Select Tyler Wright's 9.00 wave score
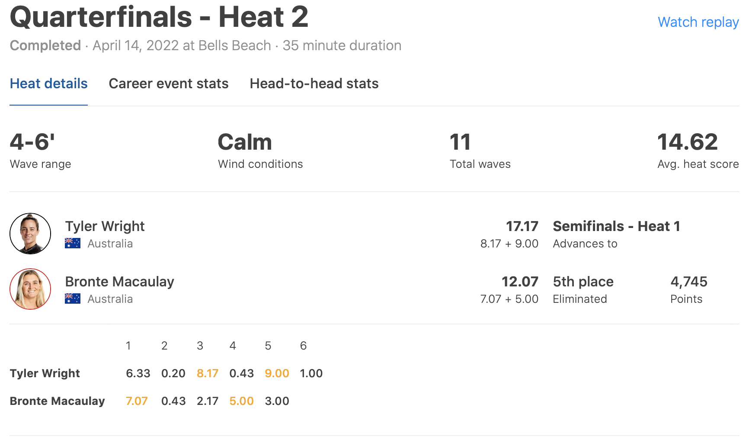This screenshot has height=443, width=749. pyautogui.click(x=277, y=373)
